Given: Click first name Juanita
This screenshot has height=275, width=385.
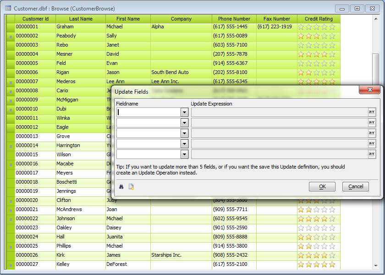Looking at the screenshot, I should coord(115,237).
